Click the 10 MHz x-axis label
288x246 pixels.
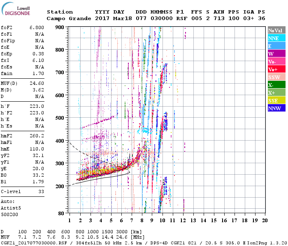pyautogui.click(x=162, y=221)
